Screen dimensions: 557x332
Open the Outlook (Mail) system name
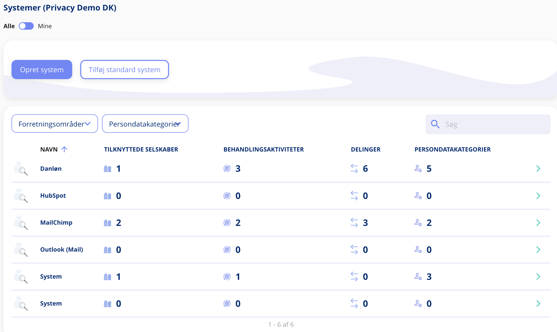tap(61, 249)
